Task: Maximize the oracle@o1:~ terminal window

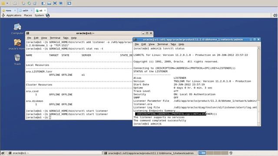Action: coord(147,33)
